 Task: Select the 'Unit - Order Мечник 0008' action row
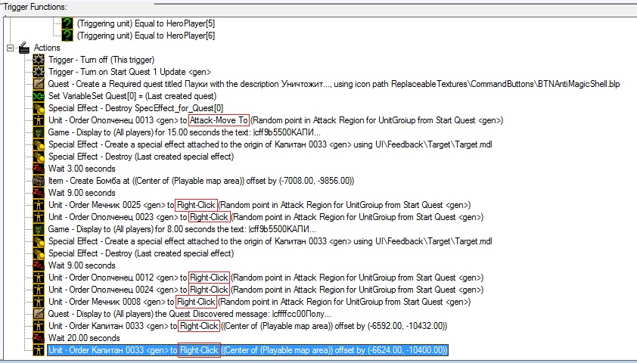pos(259,302)
